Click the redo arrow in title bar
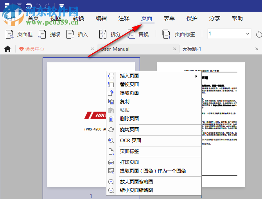This screenshot has height=199, width=262. 47,6
